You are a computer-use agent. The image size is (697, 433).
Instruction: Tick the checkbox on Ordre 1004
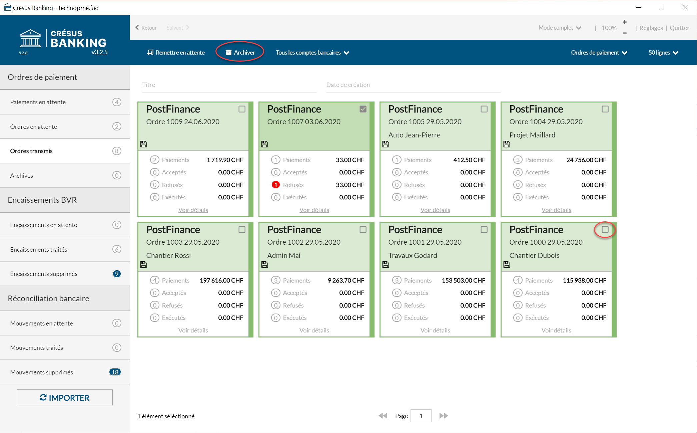605,109
